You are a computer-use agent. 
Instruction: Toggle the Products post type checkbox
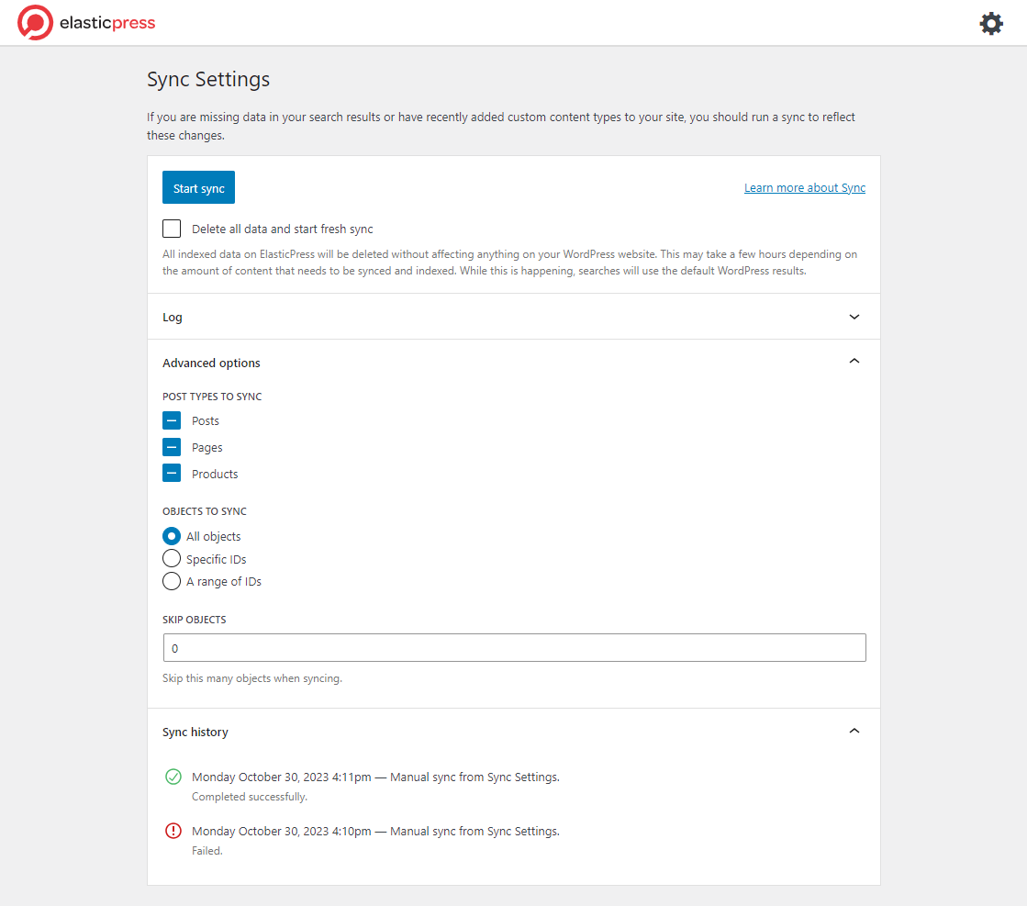pyautogui.click(x=172, y=475)
